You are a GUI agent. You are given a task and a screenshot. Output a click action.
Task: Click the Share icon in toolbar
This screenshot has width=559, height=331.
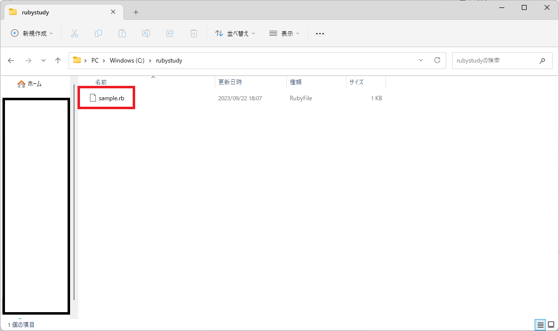click(x=170, y=33)
